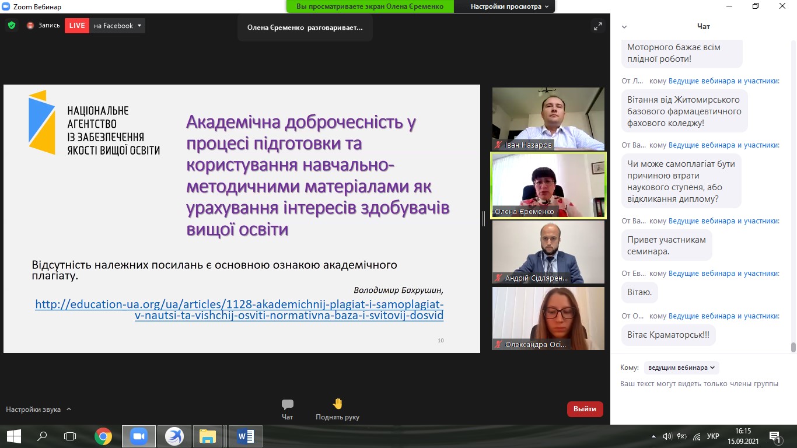Launch Google Chrome from the taskbar
Viewport: 797px width, 448px height.
coord(103,436)
